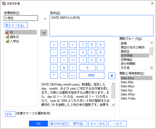Click the ~= not-equal operator key
The width and height of the screenshot is (156, 129).
tap(73, 60)
